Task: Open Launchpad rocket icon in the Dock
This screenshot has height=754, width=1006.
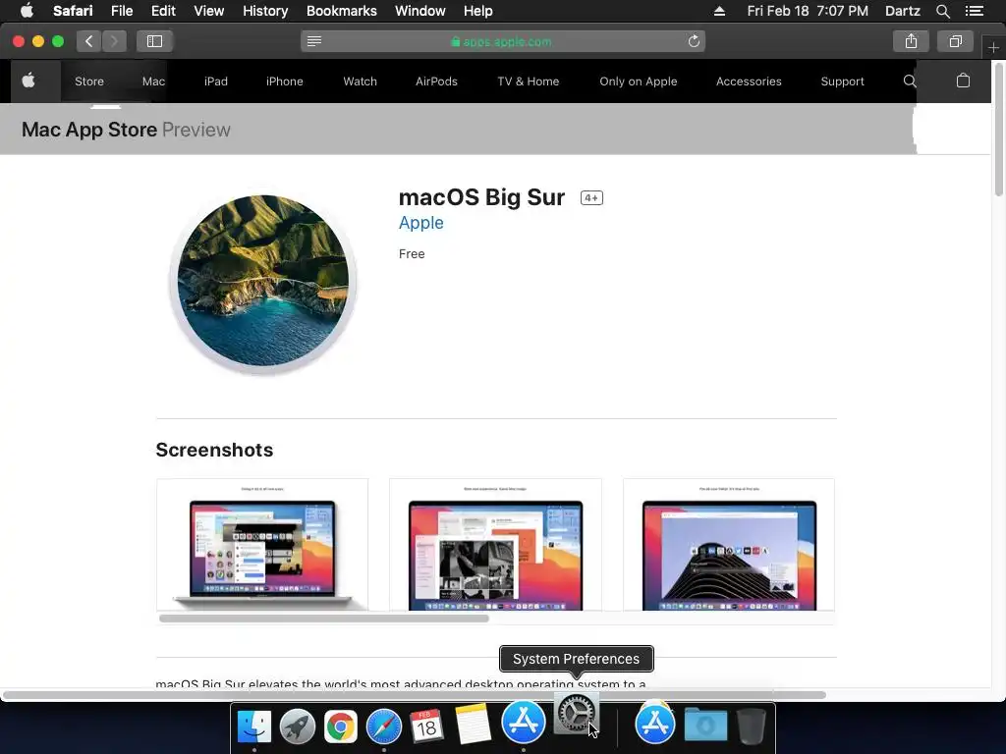Action: click(297, 727)
